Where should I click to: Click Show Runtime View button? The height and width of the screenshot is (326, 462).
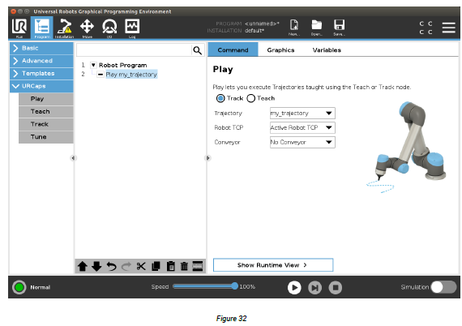tap(273, 265)
